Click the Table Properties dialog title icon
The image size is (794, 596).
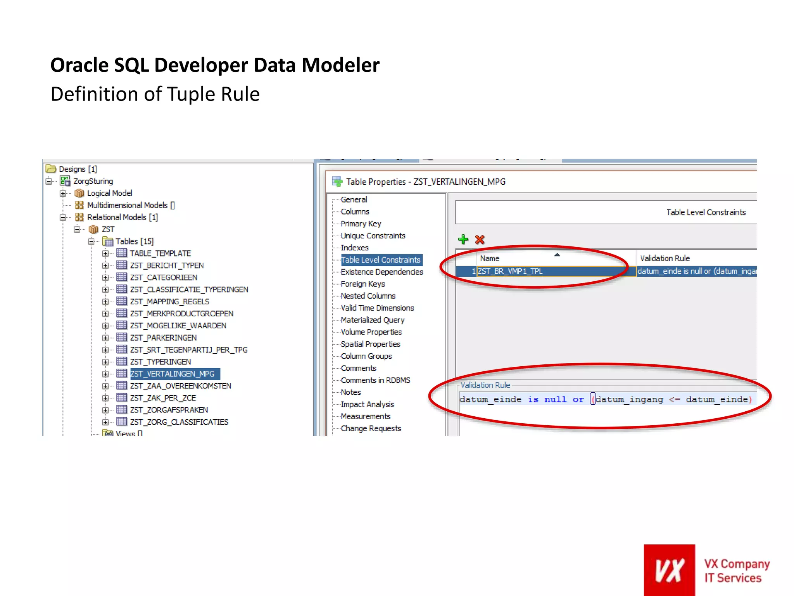pyautogui.click(x=338, y=181)
